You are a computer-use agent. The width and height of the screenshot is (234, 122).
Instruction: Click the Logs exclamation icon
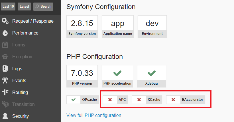click(5, 69)
